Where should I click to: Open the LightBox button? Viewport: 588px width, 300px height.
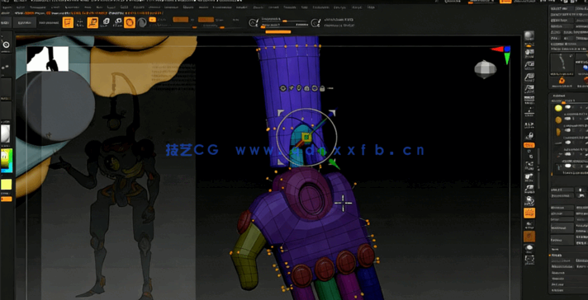[x=25, y=22]
